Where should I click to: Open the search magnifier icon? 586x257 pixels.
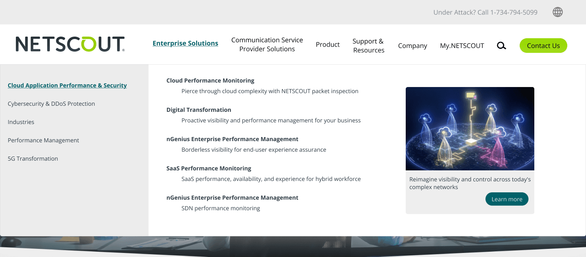pos(502,46)
